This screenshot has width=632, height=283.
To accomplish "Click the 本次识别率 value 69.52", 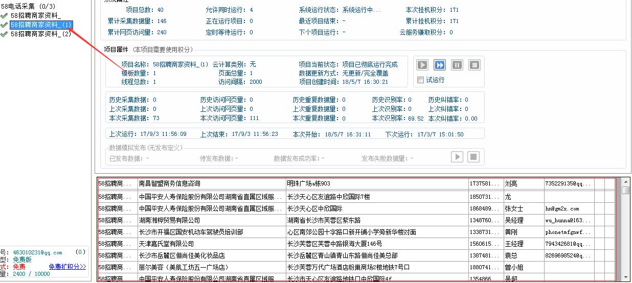I will click(x=416, y=119).
